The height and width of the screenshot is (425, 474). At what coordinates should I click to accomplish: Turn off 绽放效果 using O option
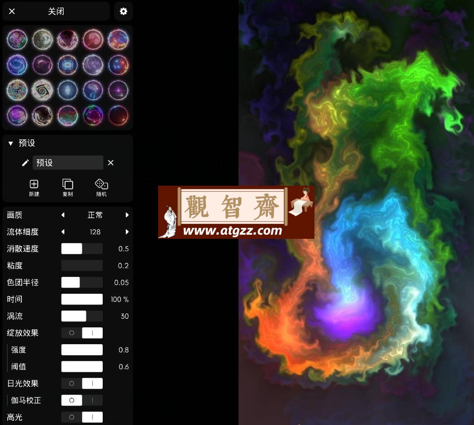pyautogui.click(x=72, y=333)
